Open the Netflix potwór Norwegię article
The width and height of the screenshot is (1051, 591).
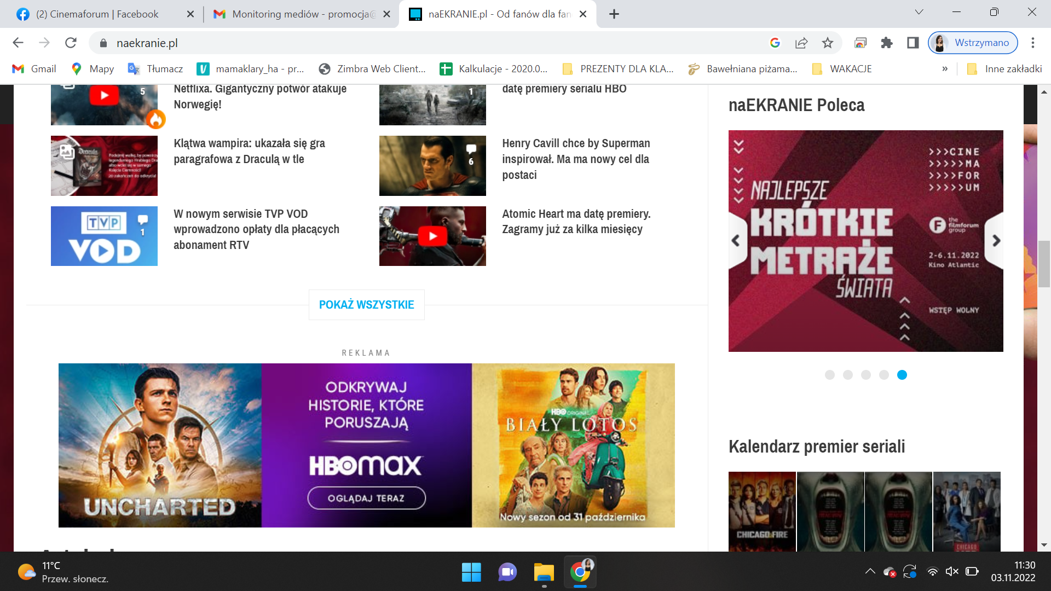[260, 96]
